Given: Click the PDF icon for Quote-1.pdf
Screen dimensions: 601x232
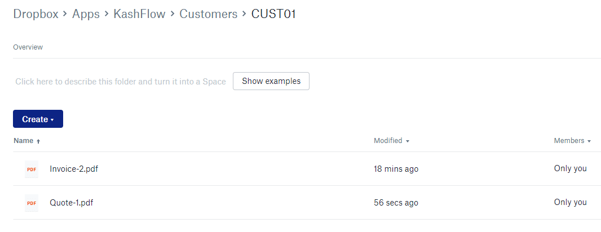Looking at the screenshot, I should tap(32, 203).
